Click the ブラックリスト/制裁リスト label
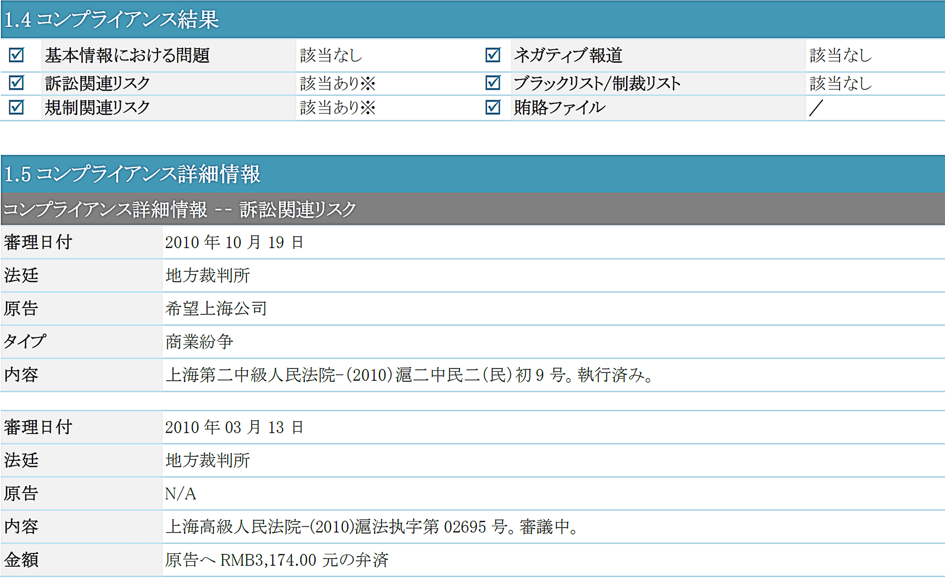This screenshot has width=945, height=578. (x=597, y=83)
